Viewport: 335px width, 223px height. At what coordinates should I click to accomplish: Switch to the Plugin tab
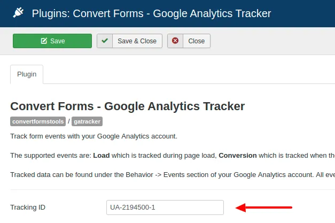click(27, 74)
